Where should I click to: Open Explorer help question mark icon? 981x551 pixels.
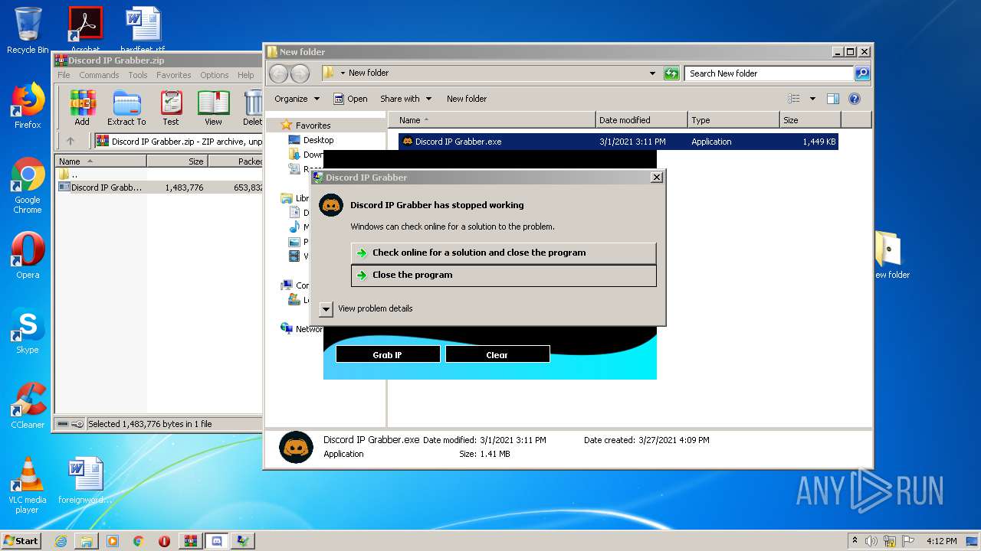coord(855,99)
